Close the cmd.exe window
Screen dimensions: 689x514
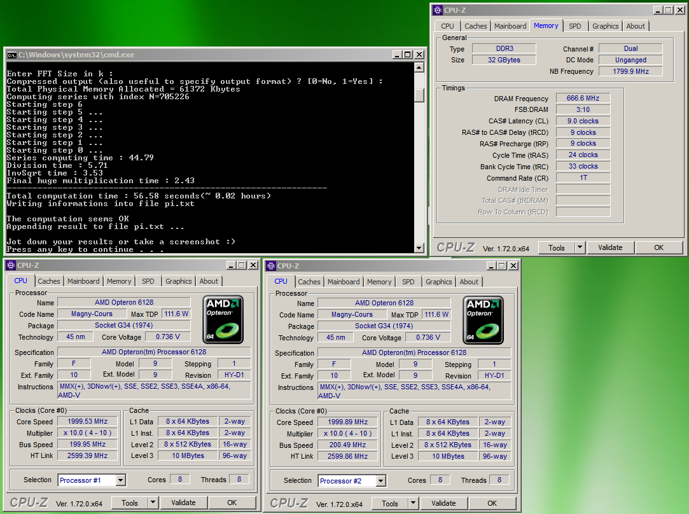419,55
